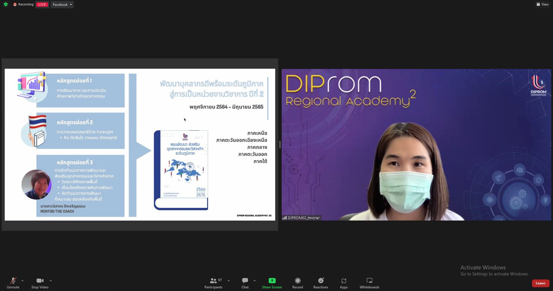Expand video options arrow beside Stop Video

pyautogui.click(x=51, y=281)
